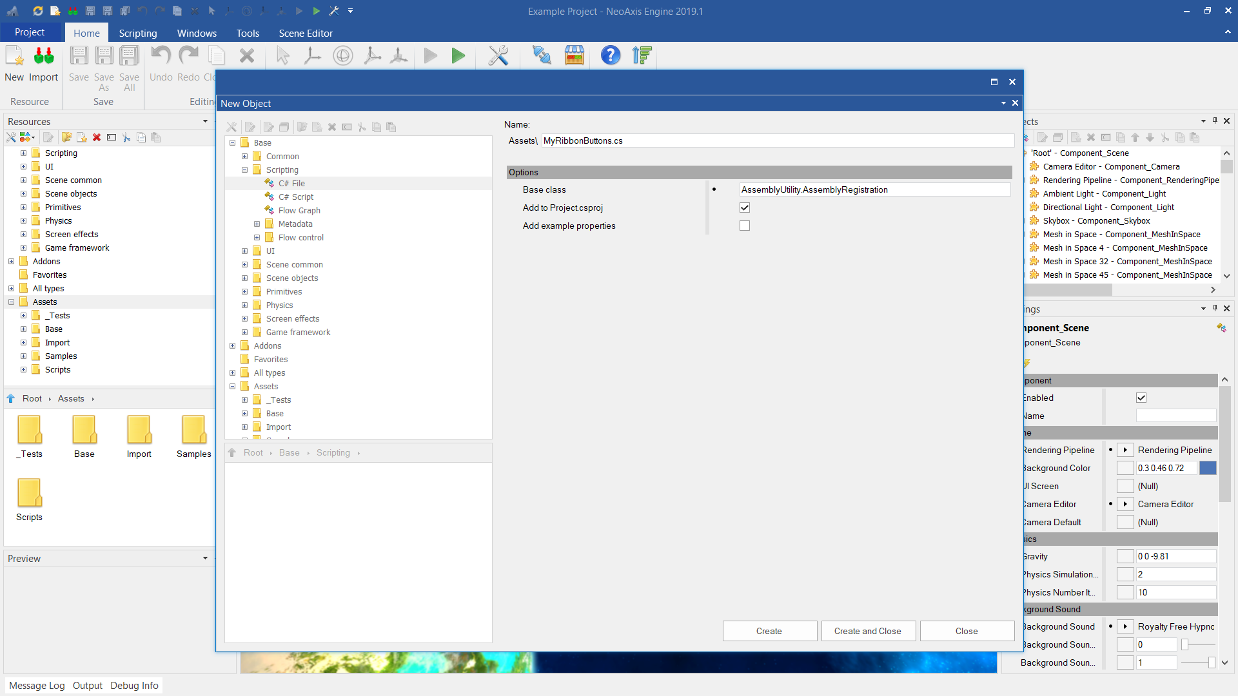
Task: Click the object Name text field
Action: click(x=777, y=140)
